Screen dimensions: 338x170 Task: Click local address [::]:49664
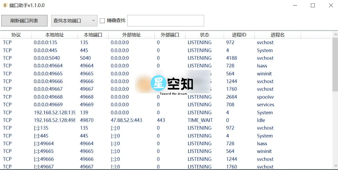(44, 144)
